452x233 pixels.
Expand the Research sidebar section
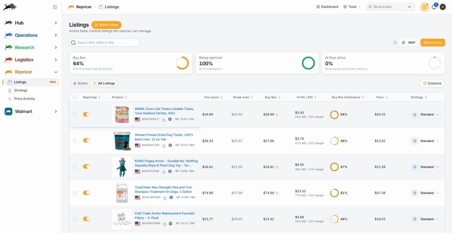point(31,47)
